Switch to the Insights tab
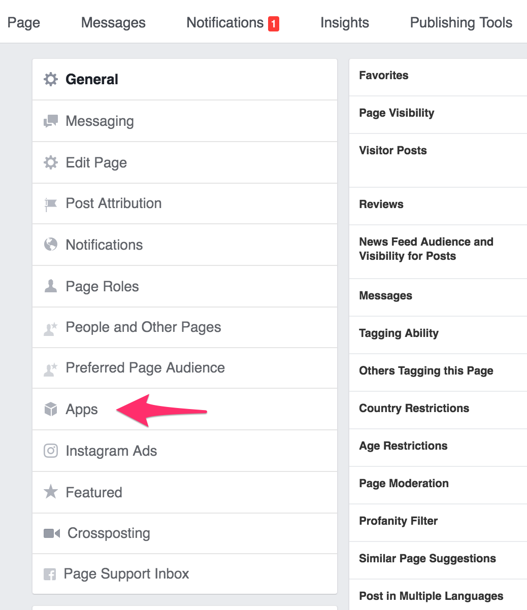The height and width of the screenshot is (610, 527). [344, 22]
